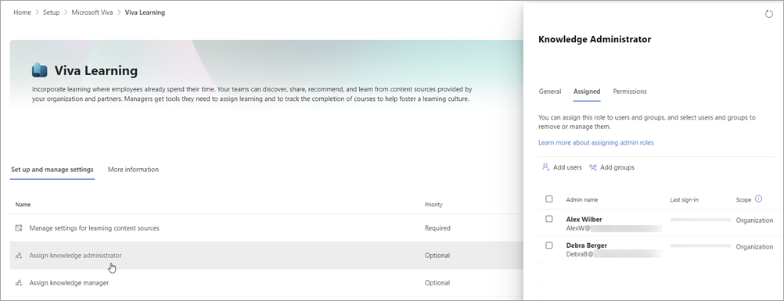Image resolution: width=784 pixels, height=301 pixels.
Task: Click the Add users person icon
Action: pos(545,167)
